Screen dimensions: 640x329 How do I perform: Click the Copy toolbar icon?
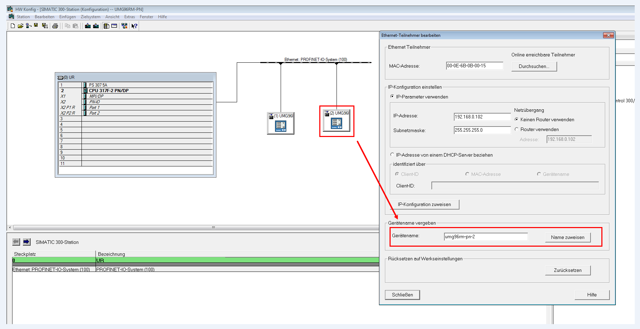click(x=67, y=26)
